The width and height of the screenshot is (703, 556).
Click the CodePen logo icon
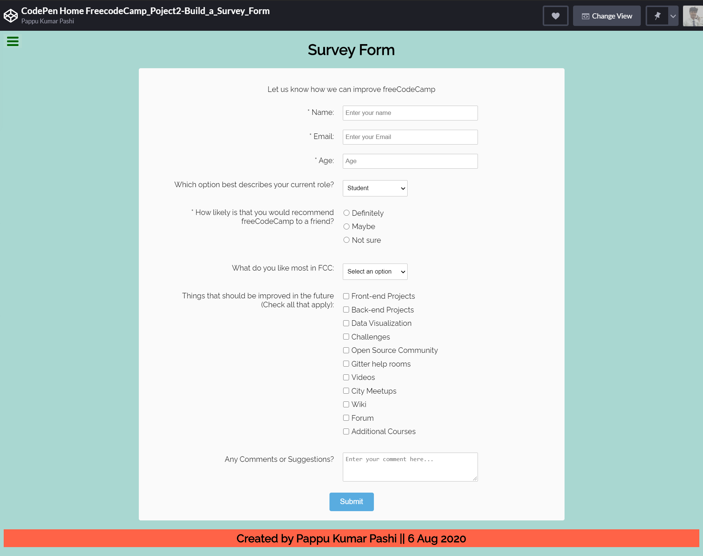[11, 16]
